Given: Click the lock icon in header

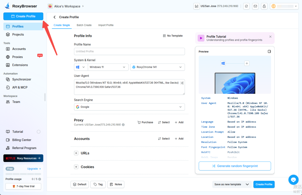Looking at the screenshot, I should click(264, 6).
